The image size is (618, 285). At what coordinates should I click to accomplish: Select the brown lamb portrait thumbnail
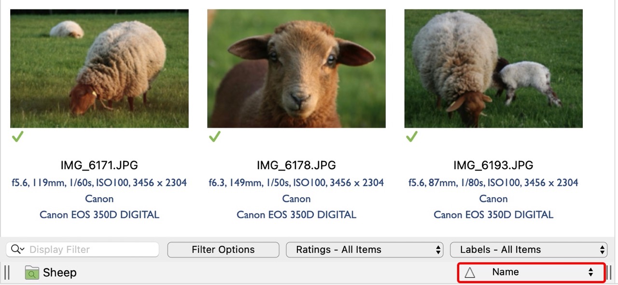pos(296,69)
